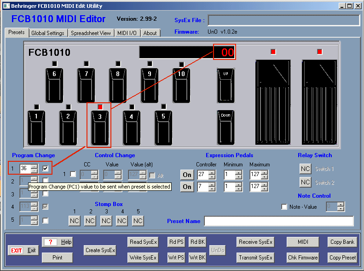Click the right expression pedal graphic

pyautogui.click(x=319, y=102)
